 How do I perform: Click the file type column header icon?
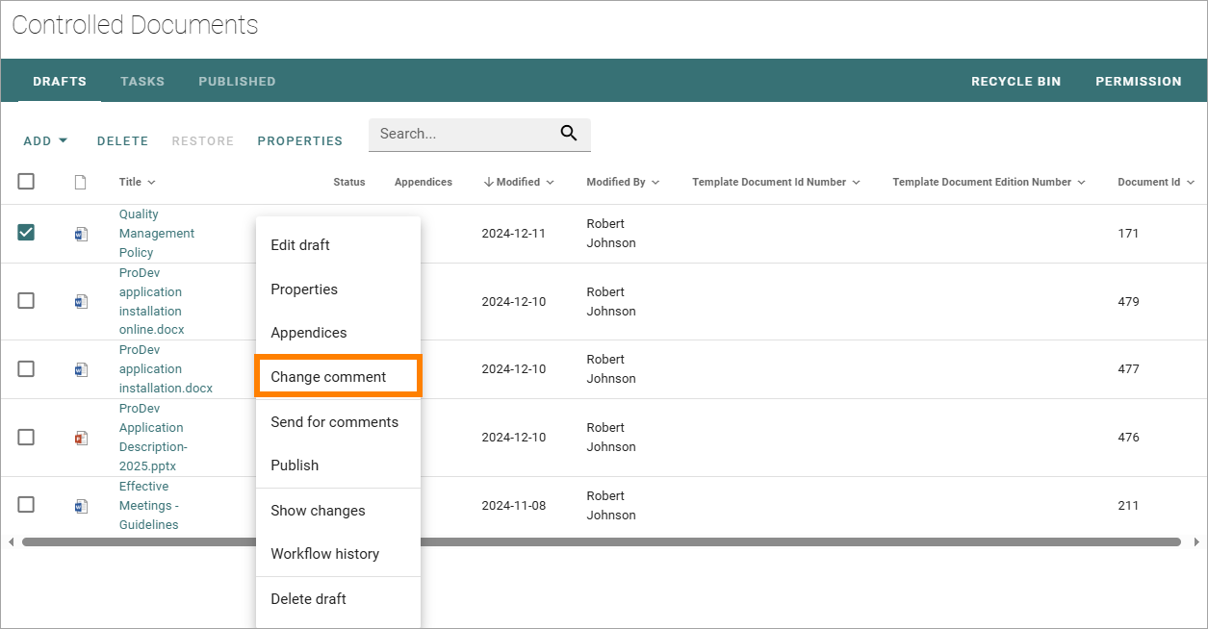tap(81, 182)
